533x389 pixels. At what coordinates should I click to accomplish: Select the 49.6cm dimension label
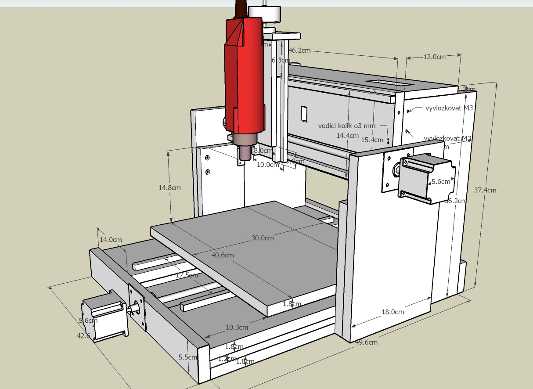pyautogui.click(x=366, y=342)
